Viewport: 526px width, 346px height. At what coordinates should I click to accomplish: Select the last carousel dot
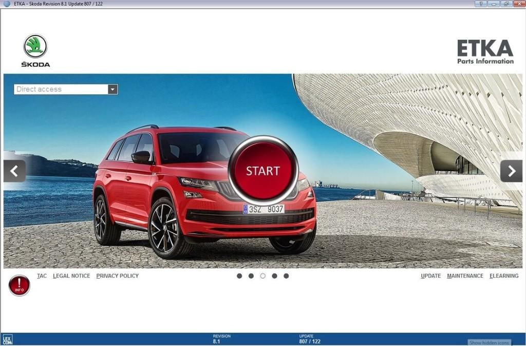[x=286, y=276]
